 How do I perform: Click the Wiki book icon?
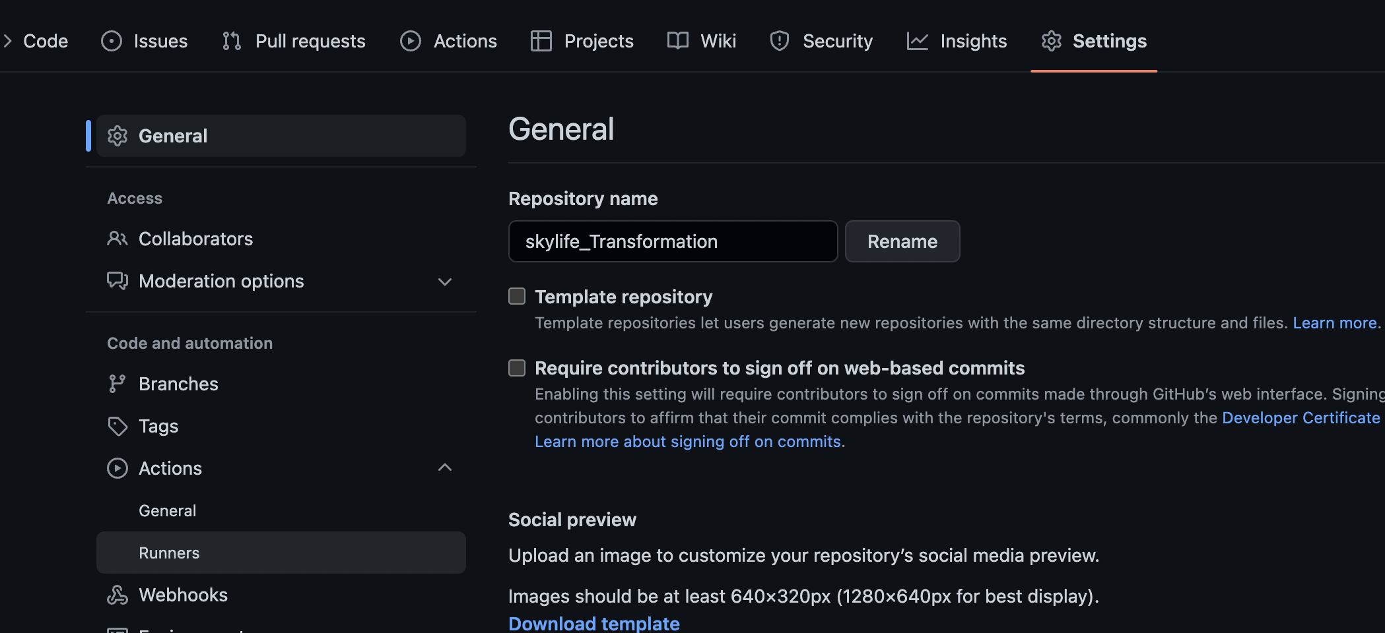[678, 41]
